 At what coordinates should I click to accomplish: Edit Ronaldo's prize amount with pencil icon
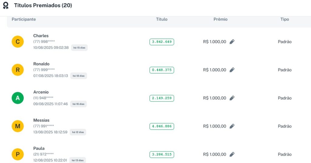pos(232,70)
